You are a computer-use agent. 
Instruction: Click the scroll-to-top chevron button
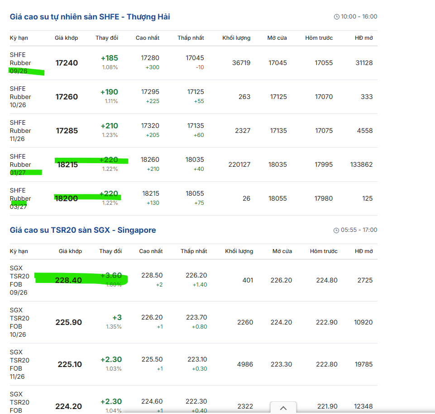[283, 408]
